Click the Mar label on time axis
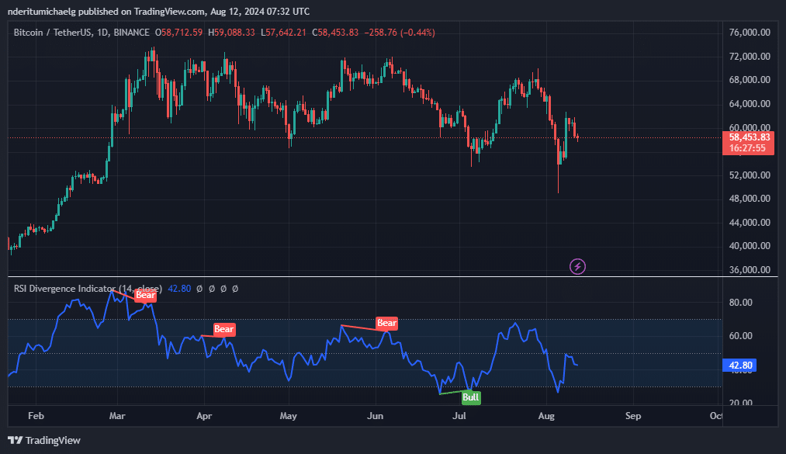Image resolution: width=786 pixels, height=454 pixels. (117, 416)
